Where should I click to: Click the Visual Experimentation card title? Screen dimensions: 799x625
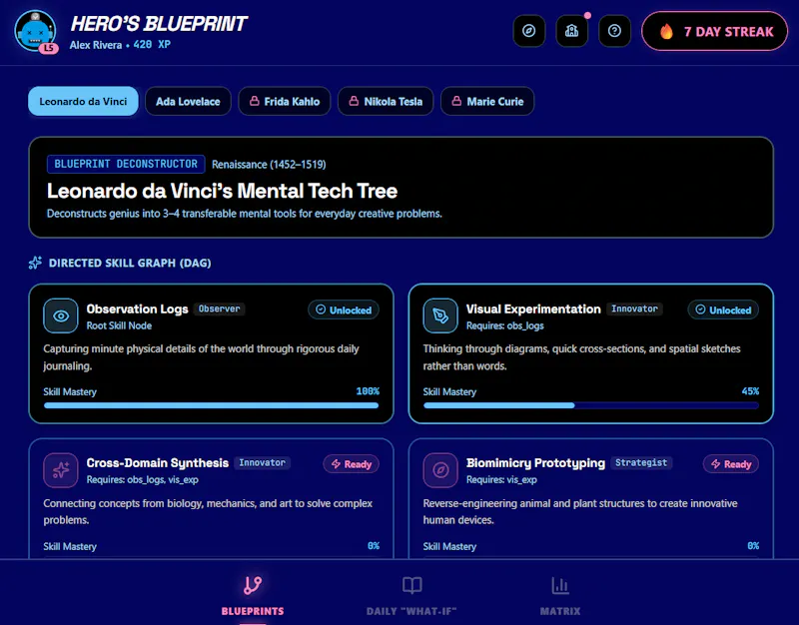click(533, 309)
